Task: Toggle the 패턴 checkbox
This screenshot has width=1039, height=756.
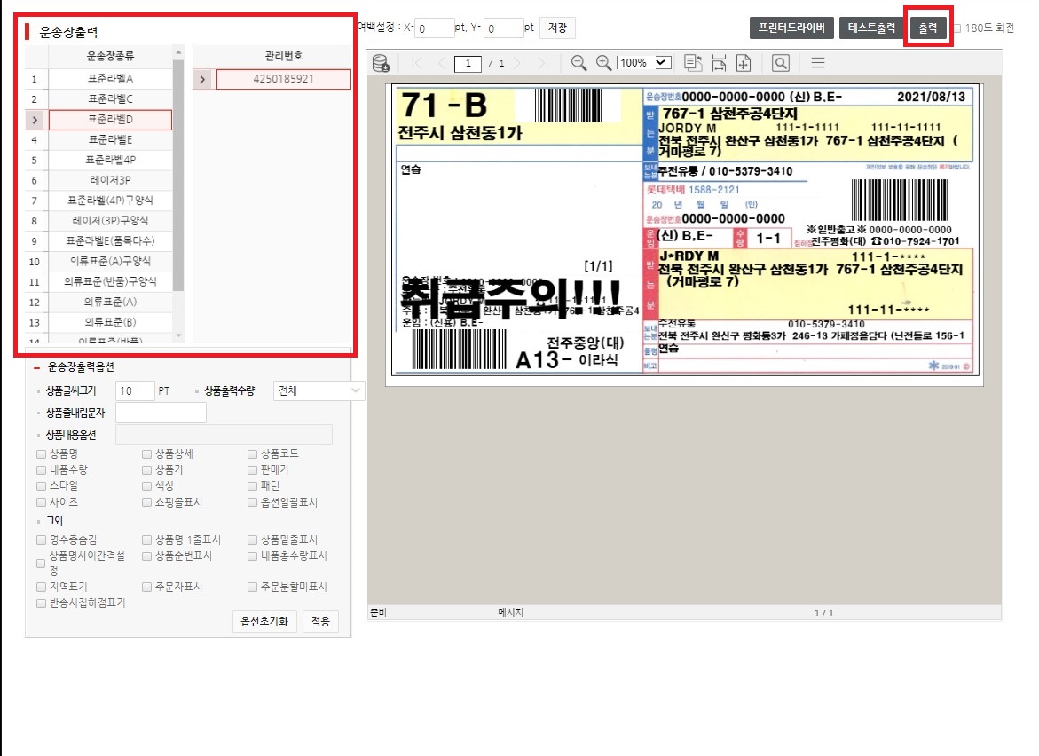Action: (252, 485)
